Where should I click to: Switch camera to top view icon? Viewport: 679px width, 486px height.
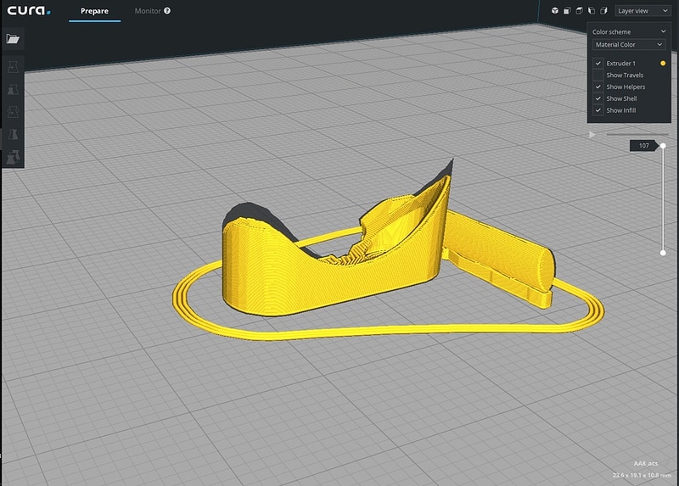coord(579,11)
